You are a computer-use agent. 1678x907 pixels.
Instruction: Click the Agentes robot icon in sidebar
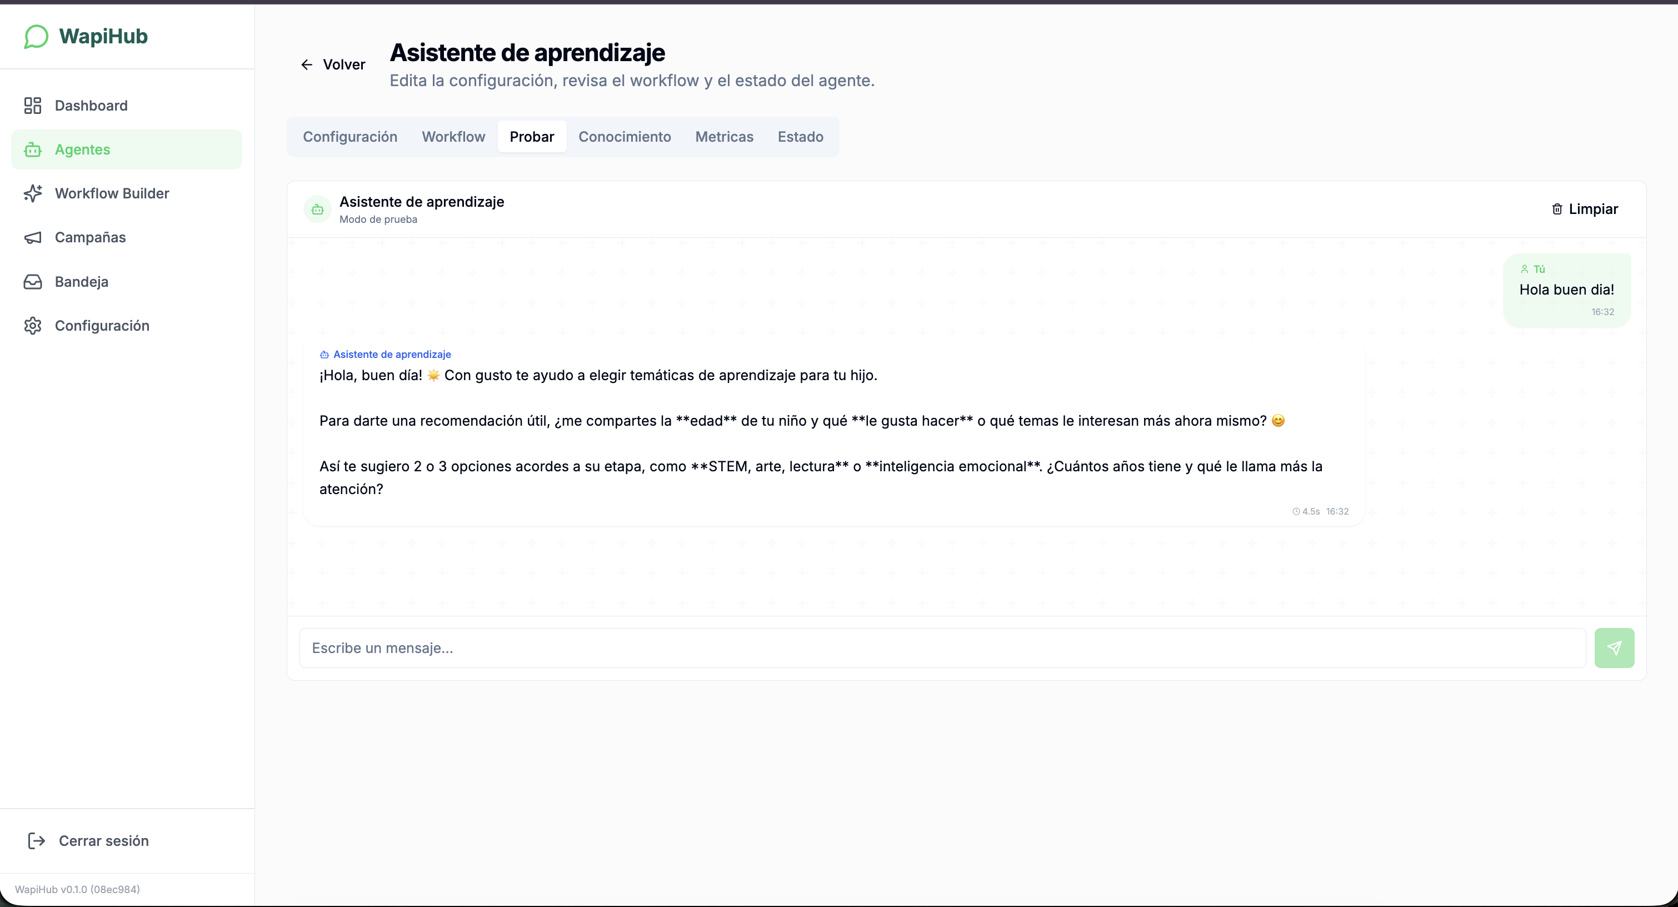click(33, 150)
